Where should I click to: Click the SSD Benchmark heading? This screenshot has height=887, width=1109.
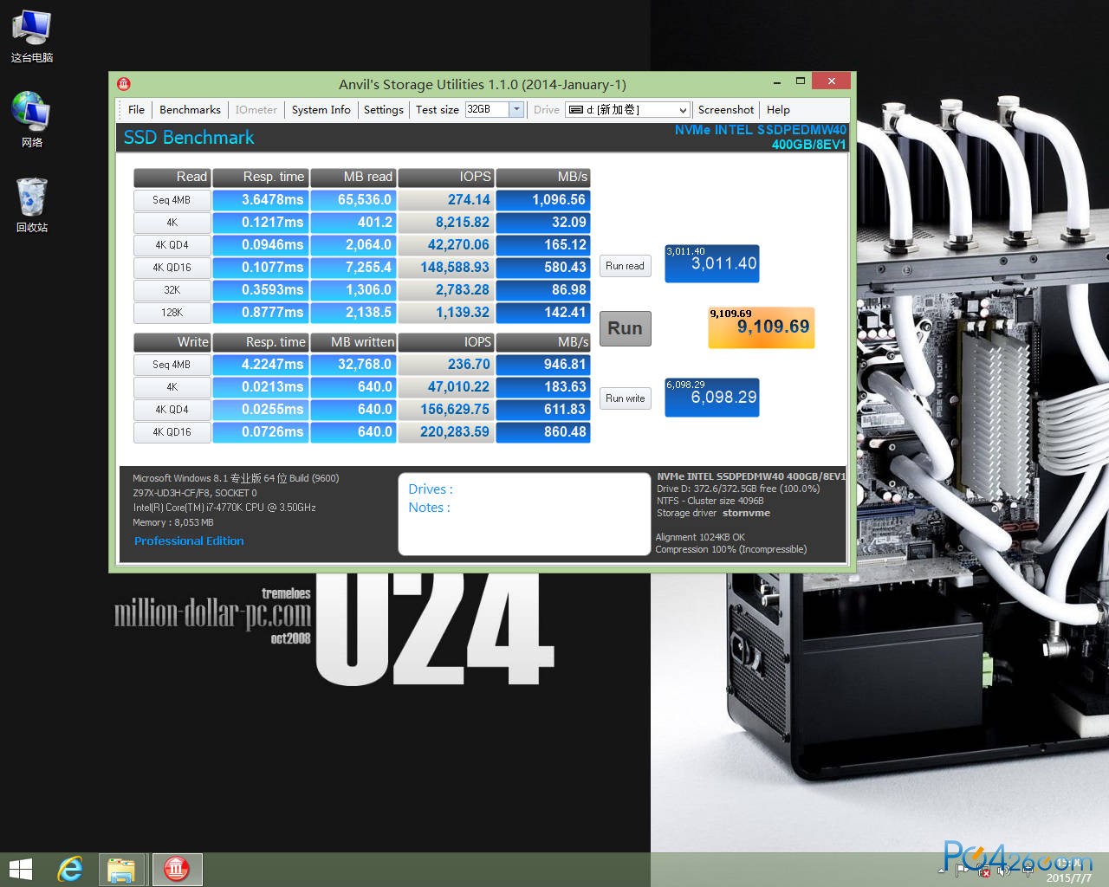[x=189, y=138]
